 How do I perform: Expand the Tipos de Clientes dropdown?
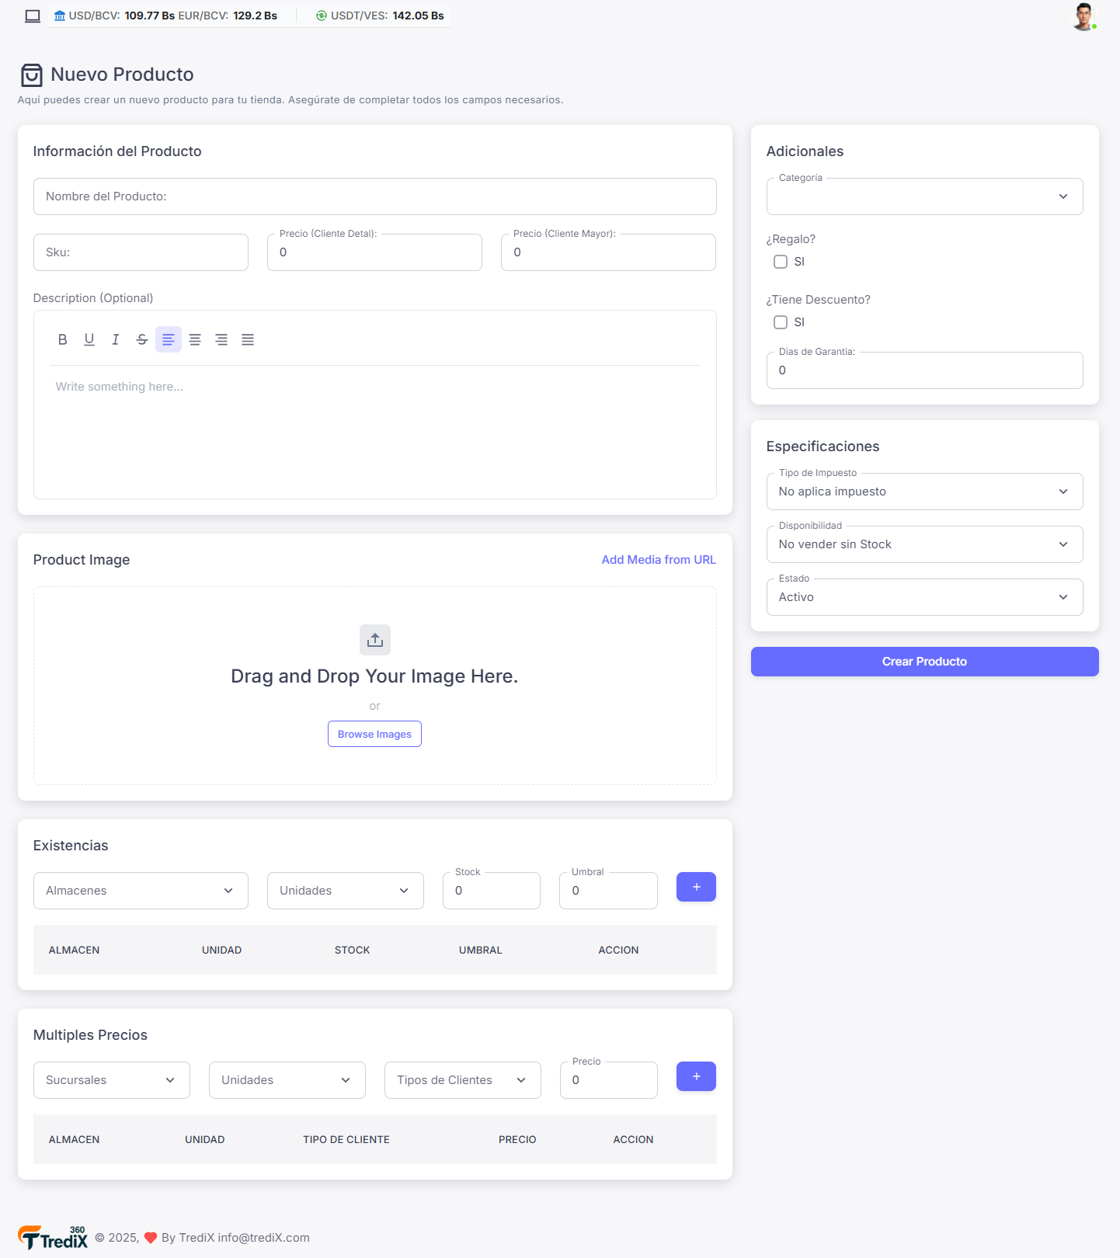click(x=462, y=1080)
